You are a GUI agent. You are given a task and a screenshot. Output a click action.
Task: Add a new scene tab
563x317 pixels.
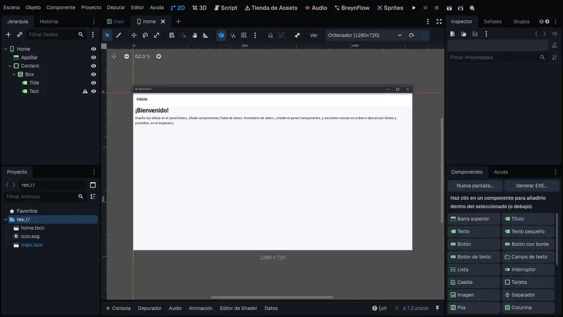click(x=178, y=22)
